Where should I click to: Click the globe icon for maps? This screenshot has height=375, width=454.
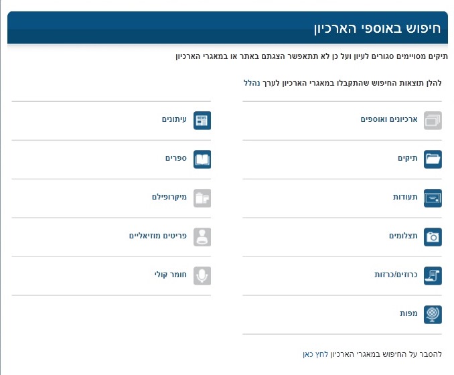433,314
